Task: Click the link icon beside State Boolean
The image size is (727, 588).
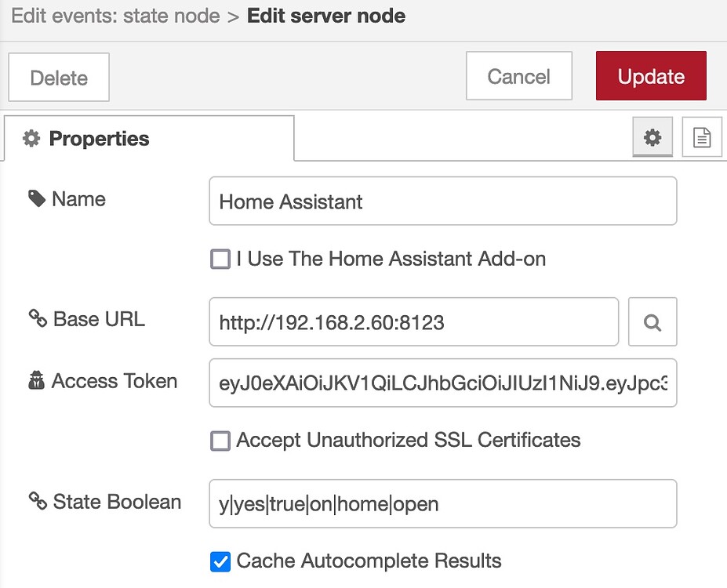Action: [x=36, y=502]
